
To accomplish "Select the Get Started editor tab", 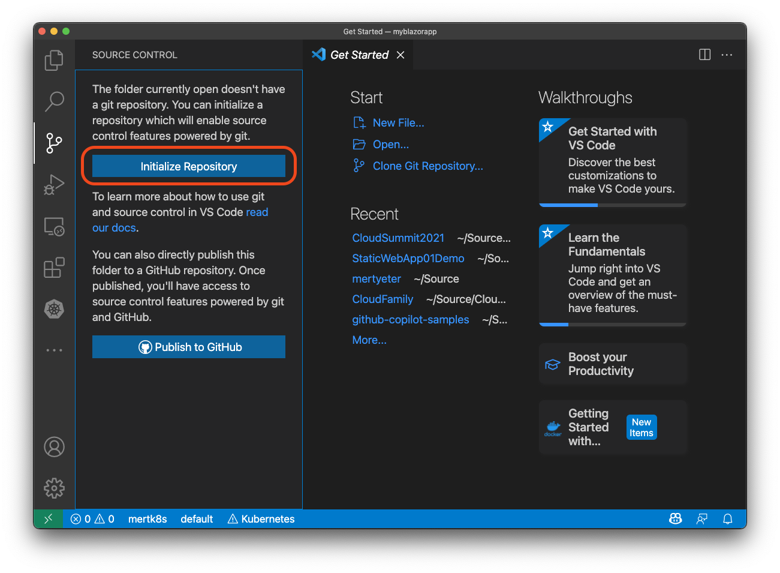I will pyautogui.click(x=359, y=55).
